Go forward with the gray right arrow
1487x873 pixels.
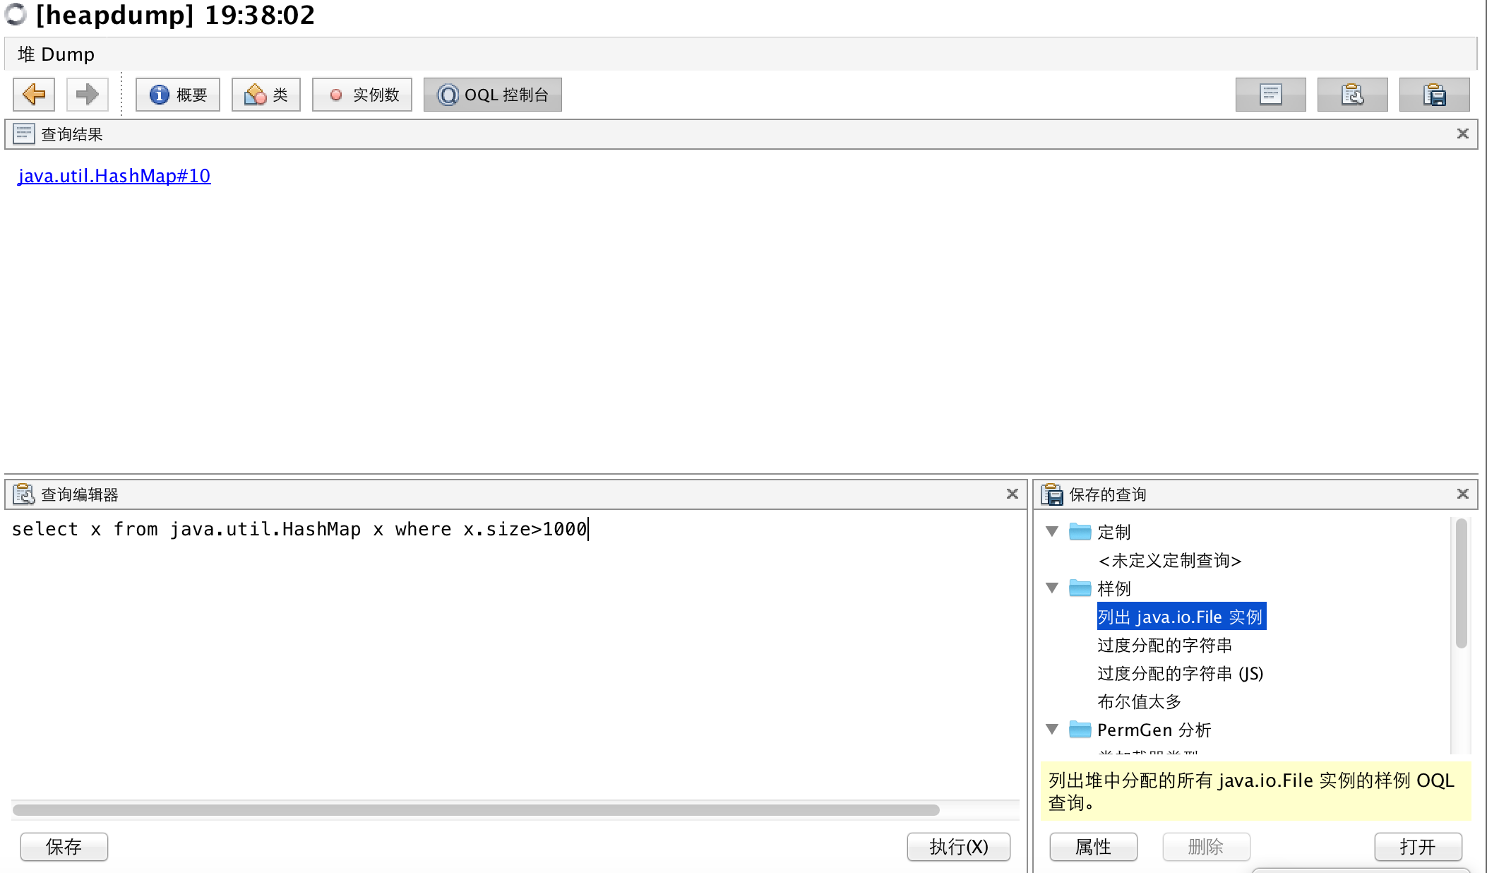tap(87, 94)
